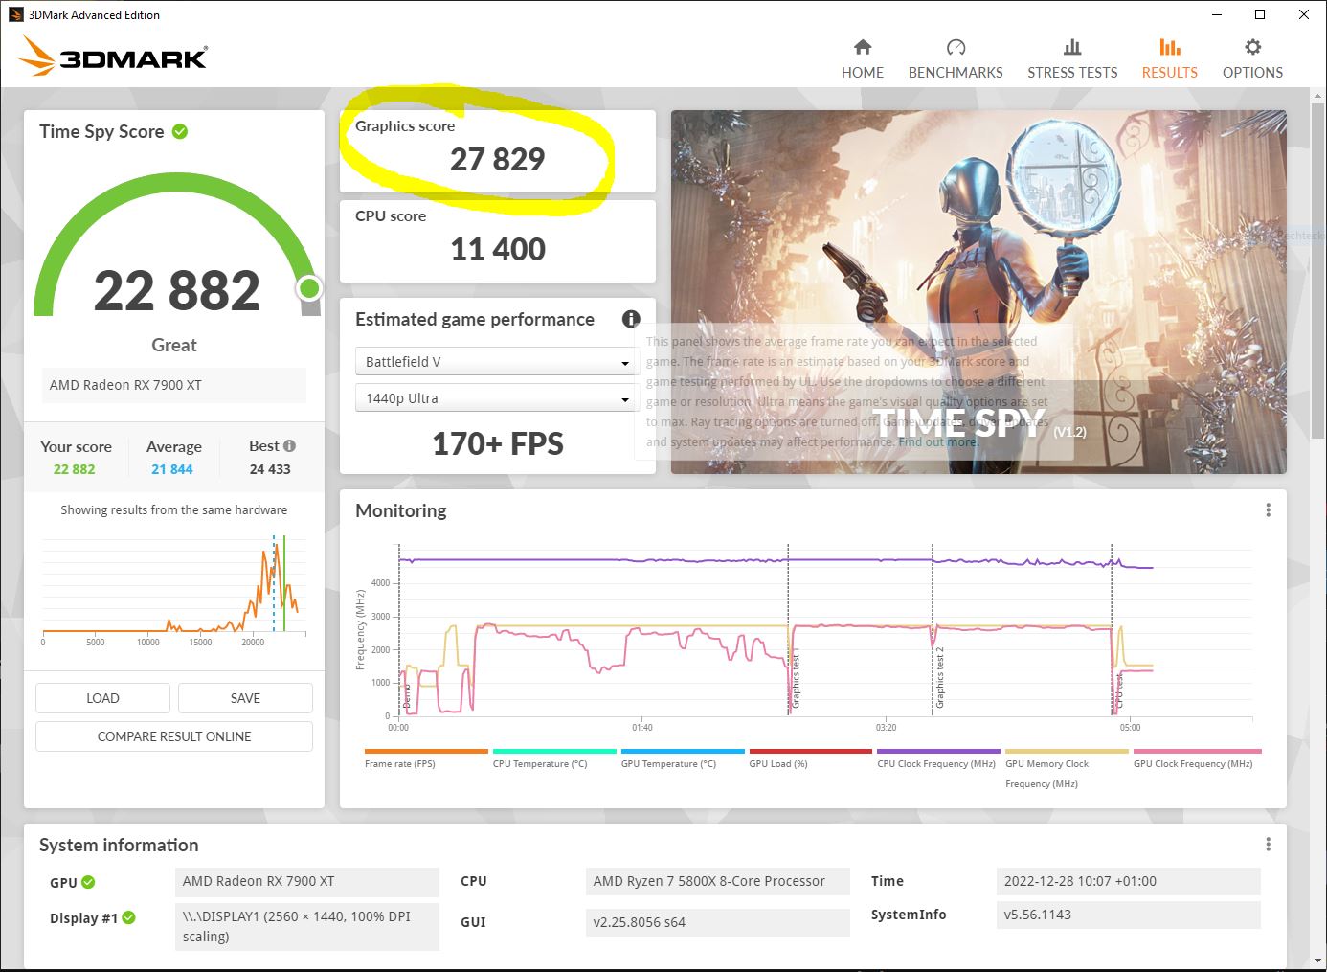
Task: Click the AMD Radeon RX 7900 XT field under score
Action: coord(174,385)
